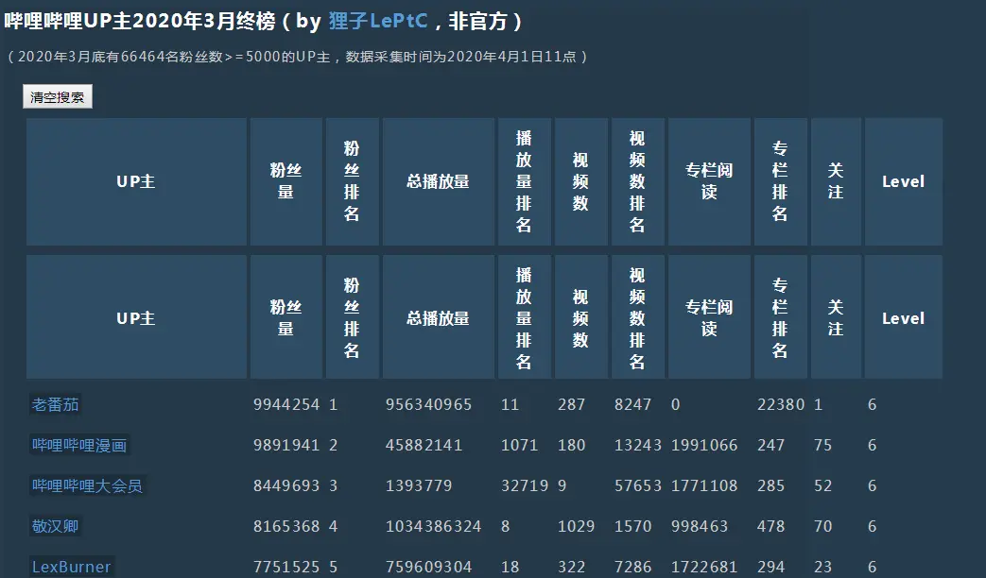Screen dimensions: 986x578
Task: Click 关注 in second header row
Action: [x=836, y=317]
